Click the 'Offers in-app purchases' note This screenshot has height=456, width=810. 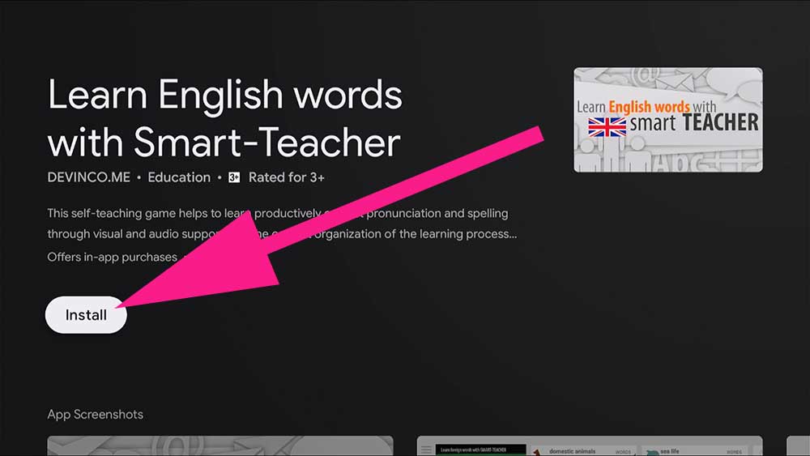click(x=112, y=257)
